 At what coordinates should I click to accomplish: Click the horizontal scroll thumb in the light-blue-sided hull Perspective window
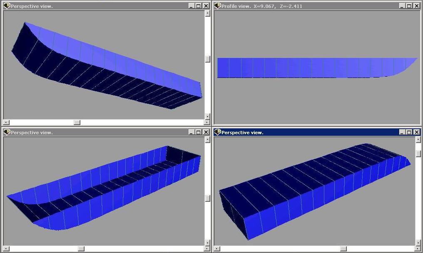77,122
